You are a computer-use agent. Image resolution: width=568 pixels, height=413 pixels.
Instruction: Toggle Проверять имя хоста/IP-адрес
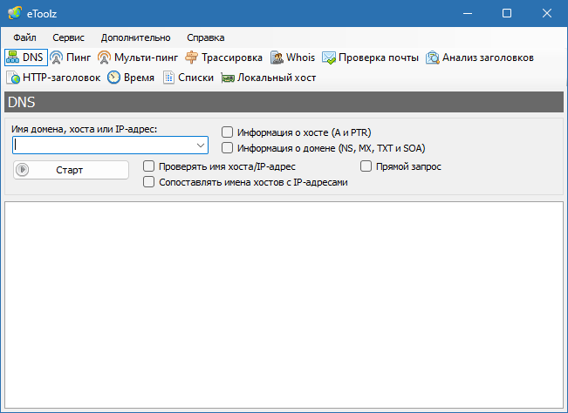click(148, 166)
